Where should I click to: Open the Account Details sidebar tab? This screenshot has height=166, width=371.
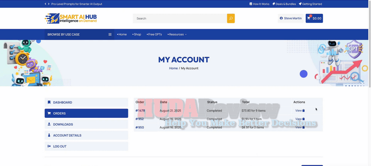(86, 136)
